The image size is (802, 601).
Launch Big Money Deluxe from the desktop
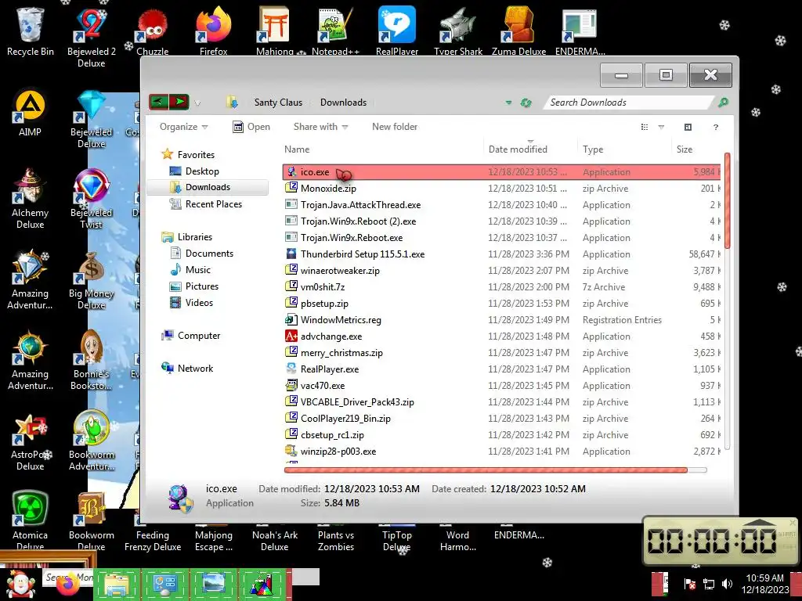(x=92, y=280)
